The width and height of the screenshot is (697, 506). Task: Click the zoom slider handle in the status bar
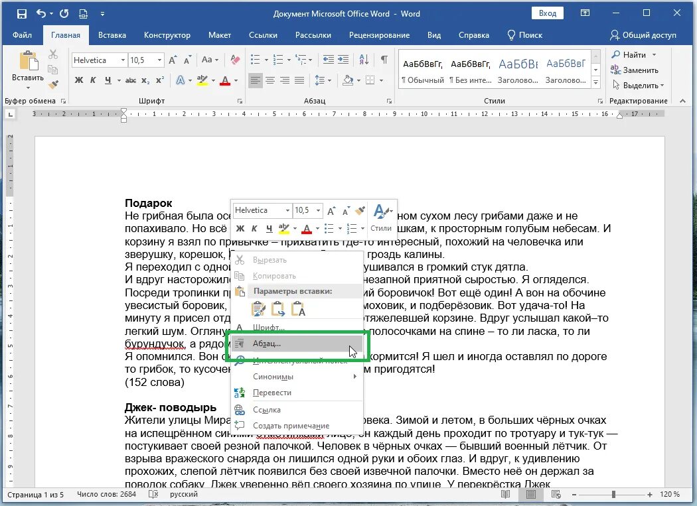coord(613,494)
